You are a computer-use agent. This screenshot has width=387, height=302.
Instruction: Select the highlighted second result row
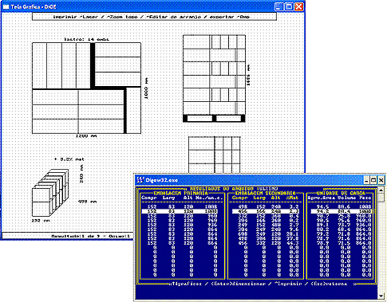(257, 211)
